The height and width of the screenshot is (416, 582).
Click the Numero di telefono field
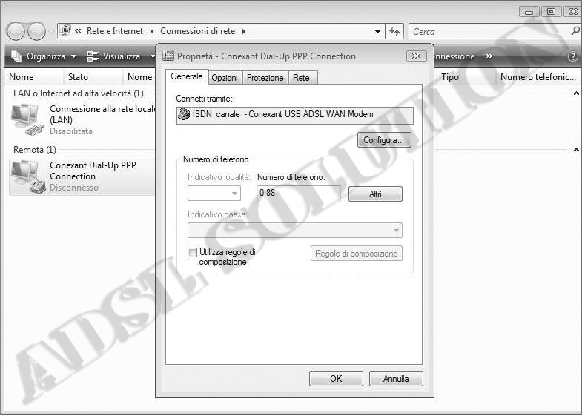[299, 194]
